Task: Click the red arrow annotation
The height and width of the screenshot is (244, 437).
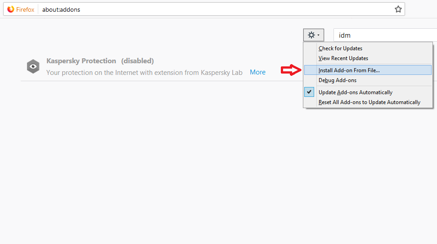Action: pos(291,70)
